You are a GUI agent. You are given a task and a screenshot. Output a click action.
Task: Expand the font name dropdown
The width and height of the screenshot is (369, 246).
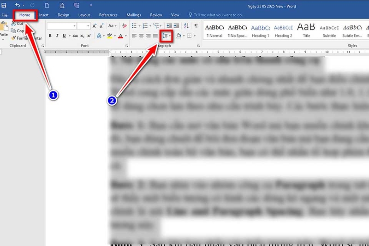click(75, 26)
